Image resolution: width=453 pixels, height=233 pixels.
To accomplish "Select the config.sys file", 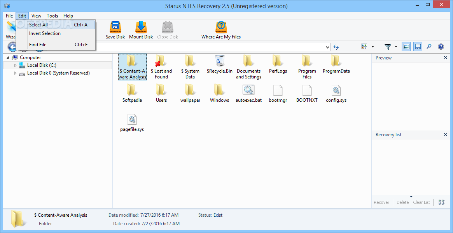I will click(x=336, y=94).
